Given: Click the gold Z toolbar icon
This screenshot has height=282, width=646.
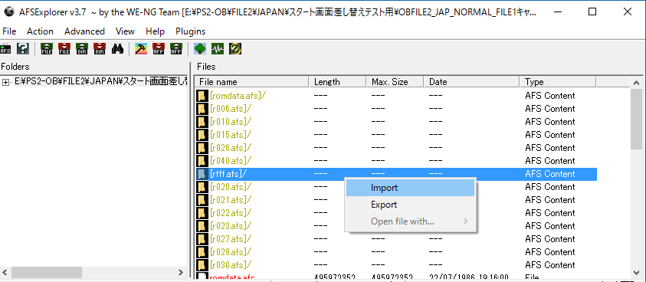Looking at the screenshot, I should pyautogui.click(x=235, y=49).
